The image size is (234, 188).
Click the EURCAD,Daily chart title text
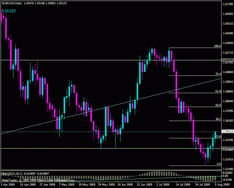click(x=12, y=3)
